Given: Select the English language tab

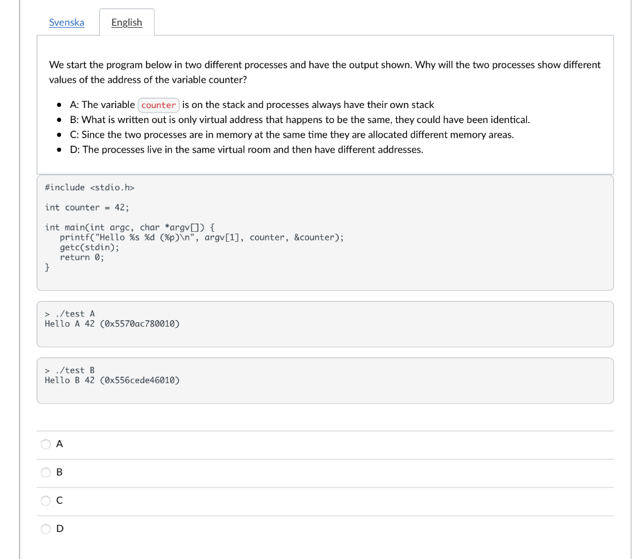Looking at the screenshot, I should click(x=126, y=22).
